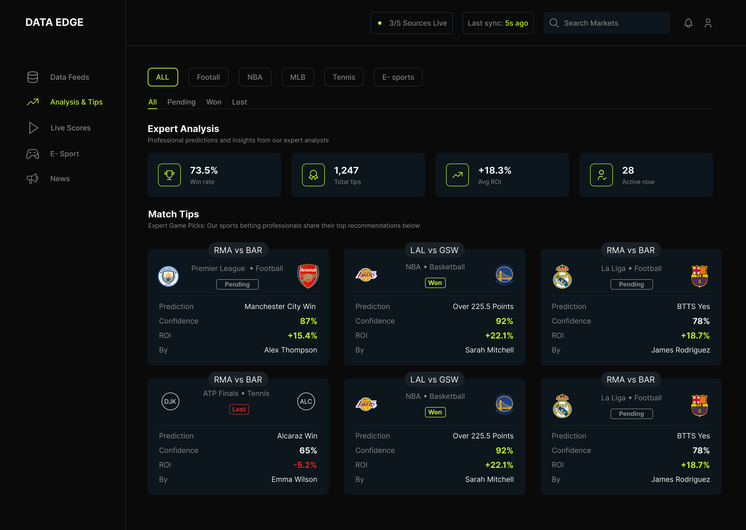Viewport: 746px width, 530px height.
Task: Click the E-Sport gamepad icon
Action: 33,154
